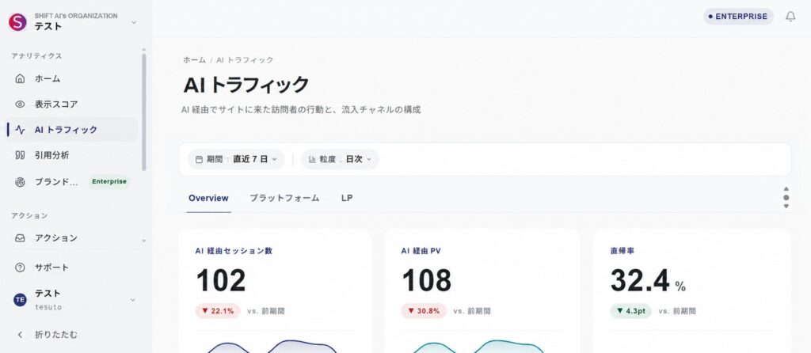Click the SHIFT AI organization logo

[x=17, y=21]
